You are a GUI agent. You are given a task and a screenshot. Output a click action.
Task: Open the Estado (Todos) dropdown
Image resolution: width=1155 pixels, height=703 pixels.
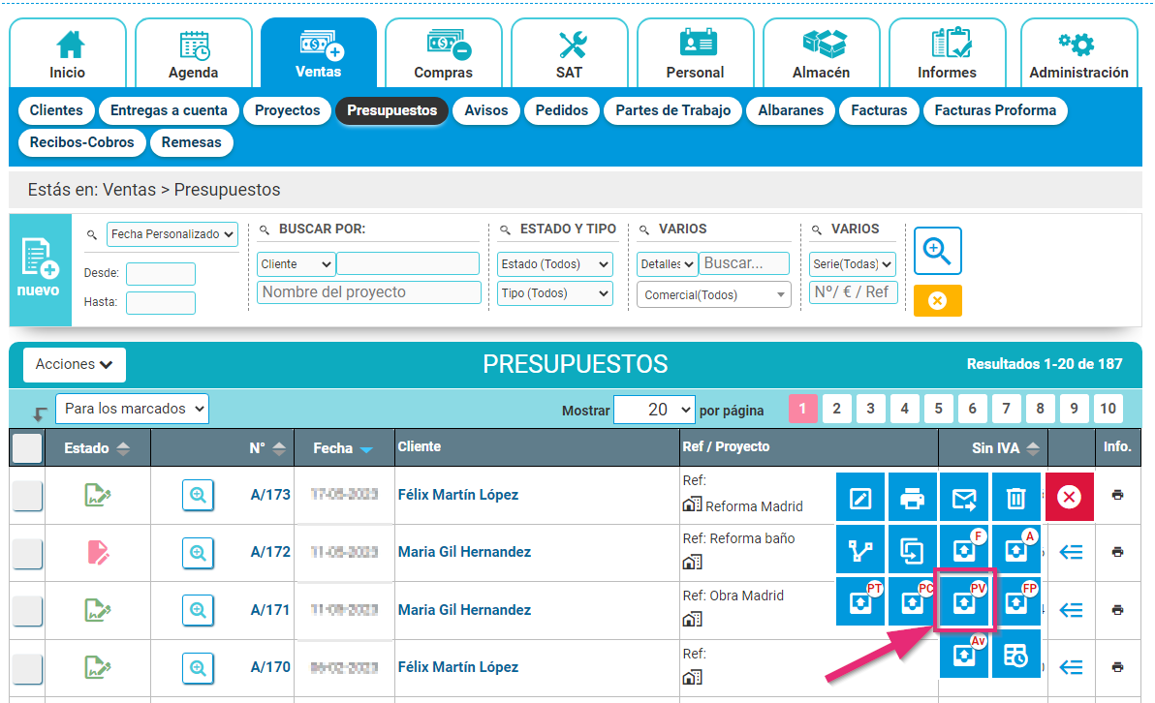[x=554, y=263]
